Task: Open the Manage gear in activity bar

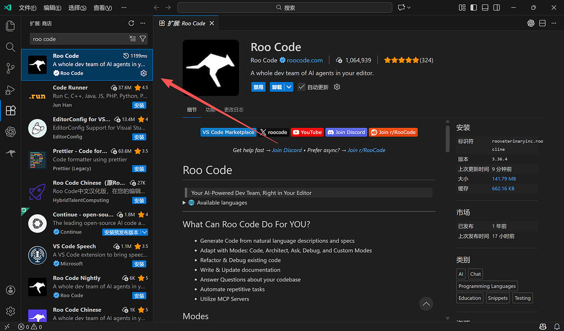Action: click(x=10, y=311)
